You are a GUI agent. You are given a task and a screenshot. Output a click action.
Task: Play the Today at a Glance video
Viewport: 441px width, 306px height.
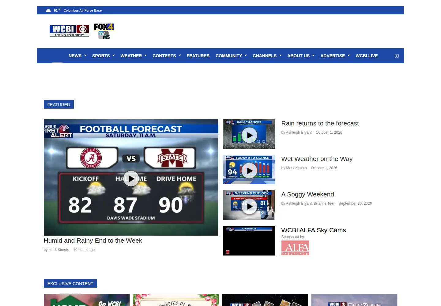pyautogui.click(x=249, y=170)
